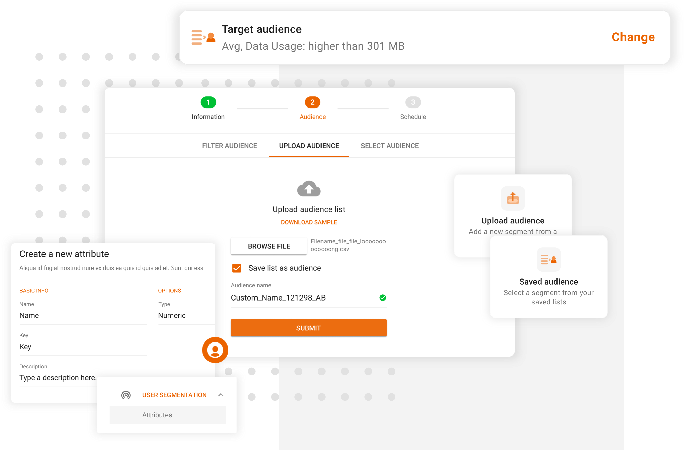This screenshot has width=685, height=450.
Task: Open the Attributes menu item
Action: 167,415
